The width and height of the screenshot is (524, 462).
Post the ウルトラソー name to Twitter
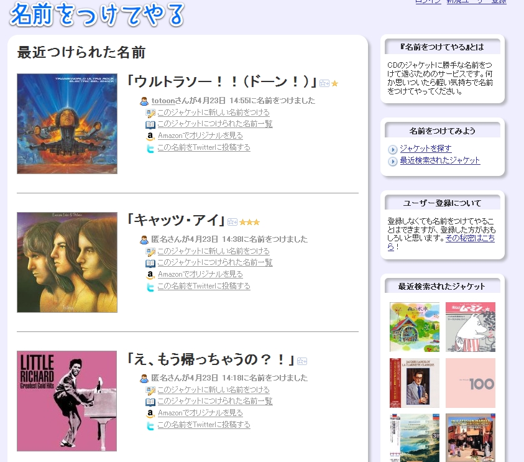(204, 147)
